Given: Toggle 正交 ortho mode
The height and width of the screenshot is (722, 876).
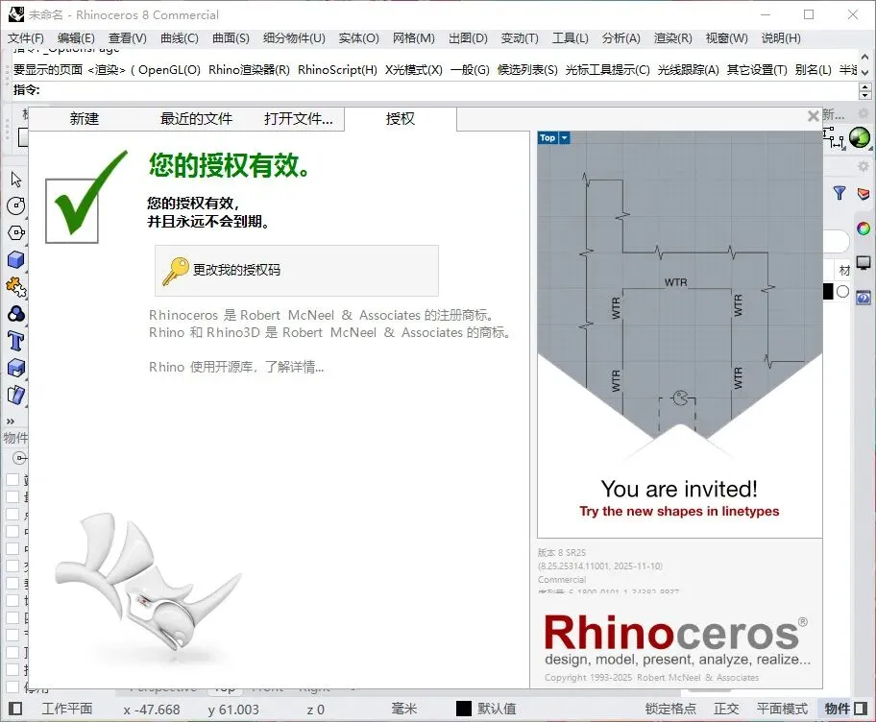Looking at the screenshot, I should tap(726, 709).
